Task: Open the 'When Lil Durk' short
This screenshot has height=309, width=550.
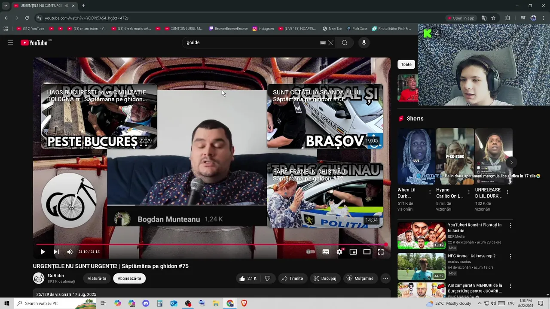Action: 416,157
